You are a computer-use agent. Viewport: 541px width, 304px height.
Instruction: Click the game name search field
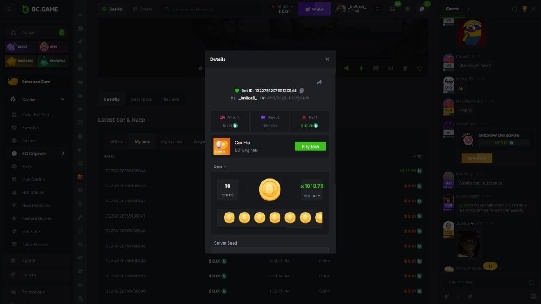click(x=212, y=9)
